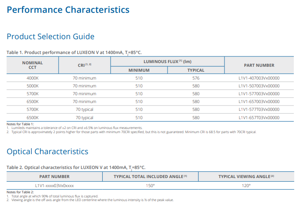The height and width of the screenshot is (211, 300).
Task: Click part number L1V1-657T03Vx00000
Action: coord(259,117)
